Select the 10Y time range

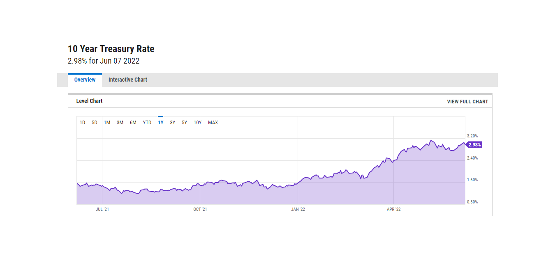[x=198, y=123]
